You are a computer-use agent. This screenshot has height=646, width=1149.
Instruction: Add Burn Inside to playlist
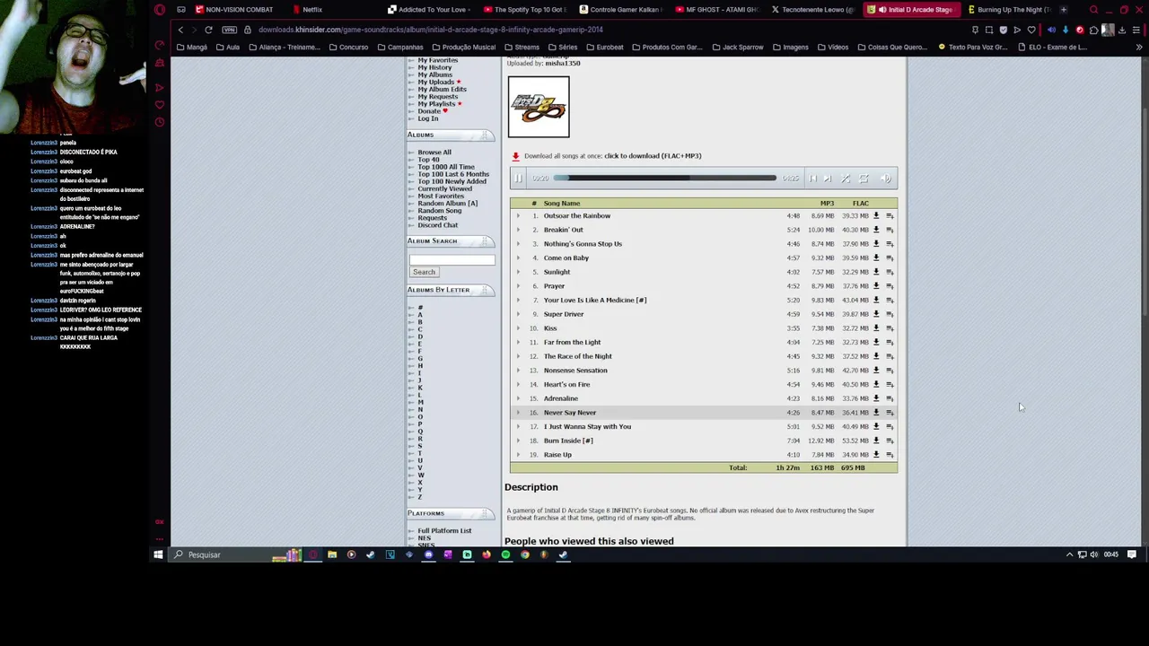click(x=890, y=441)
